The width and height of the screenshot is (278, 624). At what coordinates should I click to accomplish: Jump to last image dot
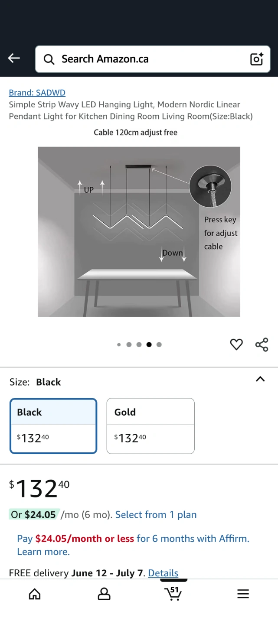159,344
